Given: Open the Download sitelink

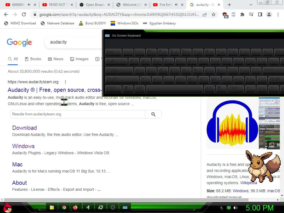Looking at the screenshot, I should [24, 128].
